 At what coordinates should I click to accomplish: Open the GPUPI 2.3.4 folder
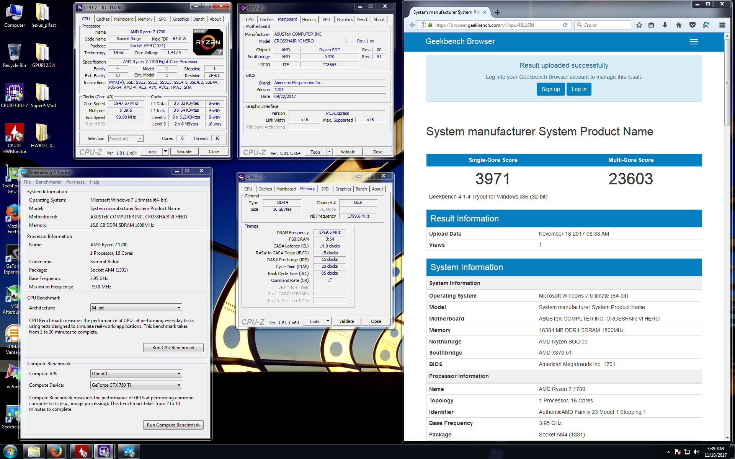click(x=43, y=55)
